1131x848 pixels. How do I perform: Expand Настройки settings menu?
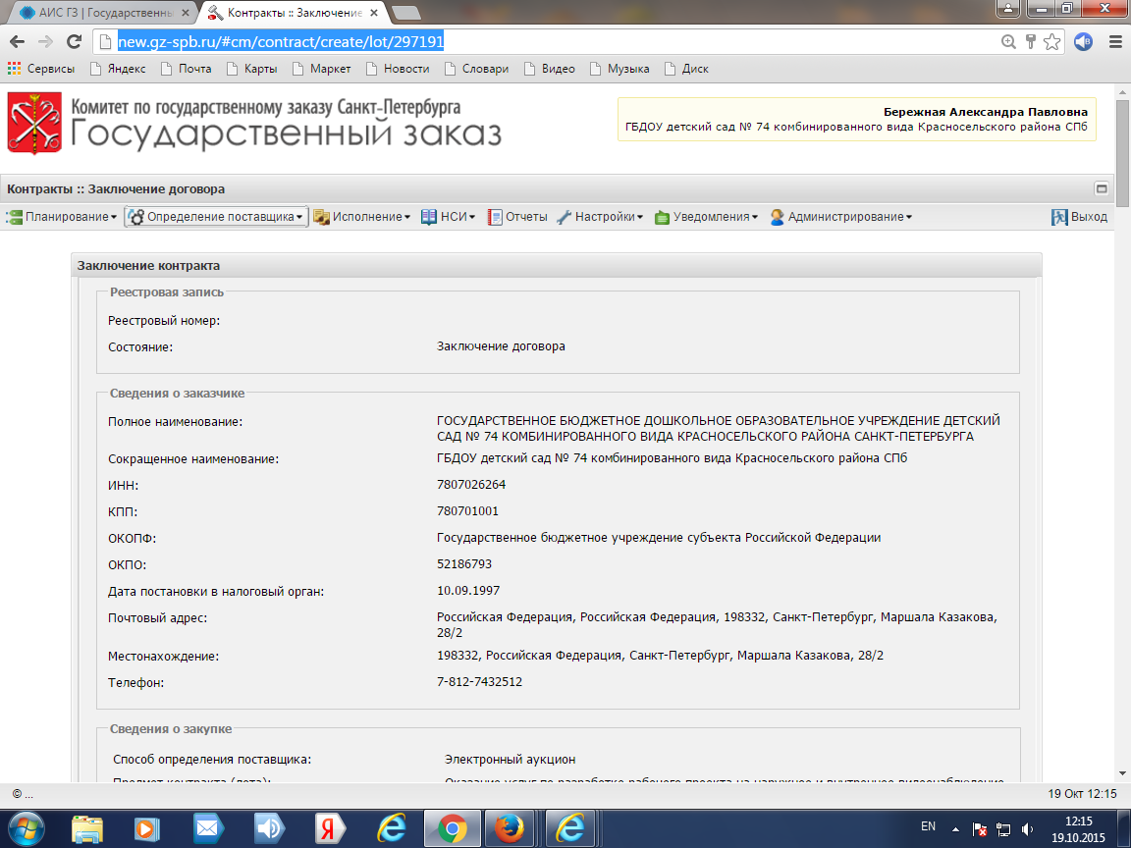pyautogui.click(x=600, y=217)
